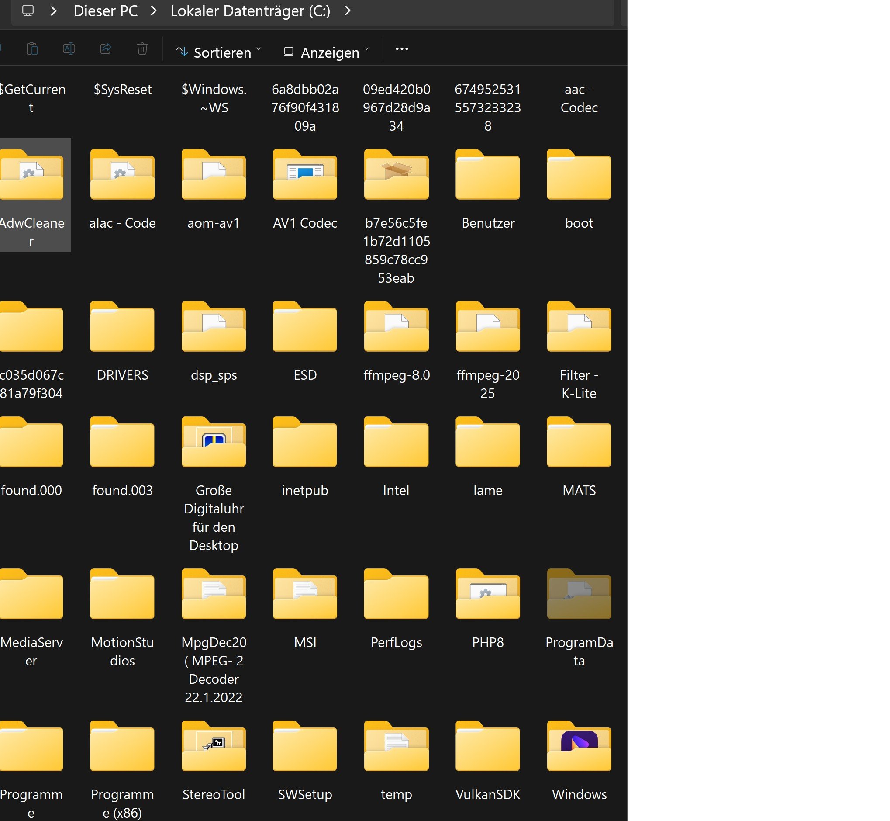890x821 pixels.
Task: Select the ESD folder
Action: 305,342
